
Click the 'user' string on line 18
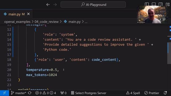tap(59, 60)
